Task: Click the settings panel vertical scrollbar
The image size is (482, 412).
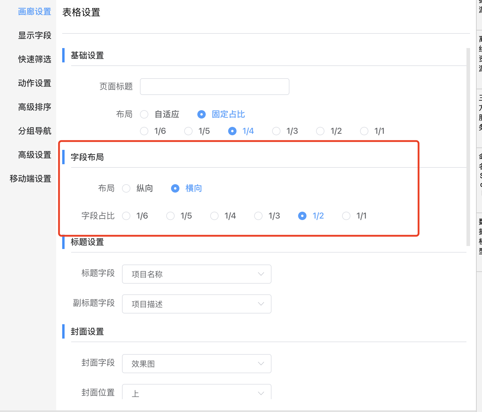Action: pyautogui.click(x=468, y=146)
